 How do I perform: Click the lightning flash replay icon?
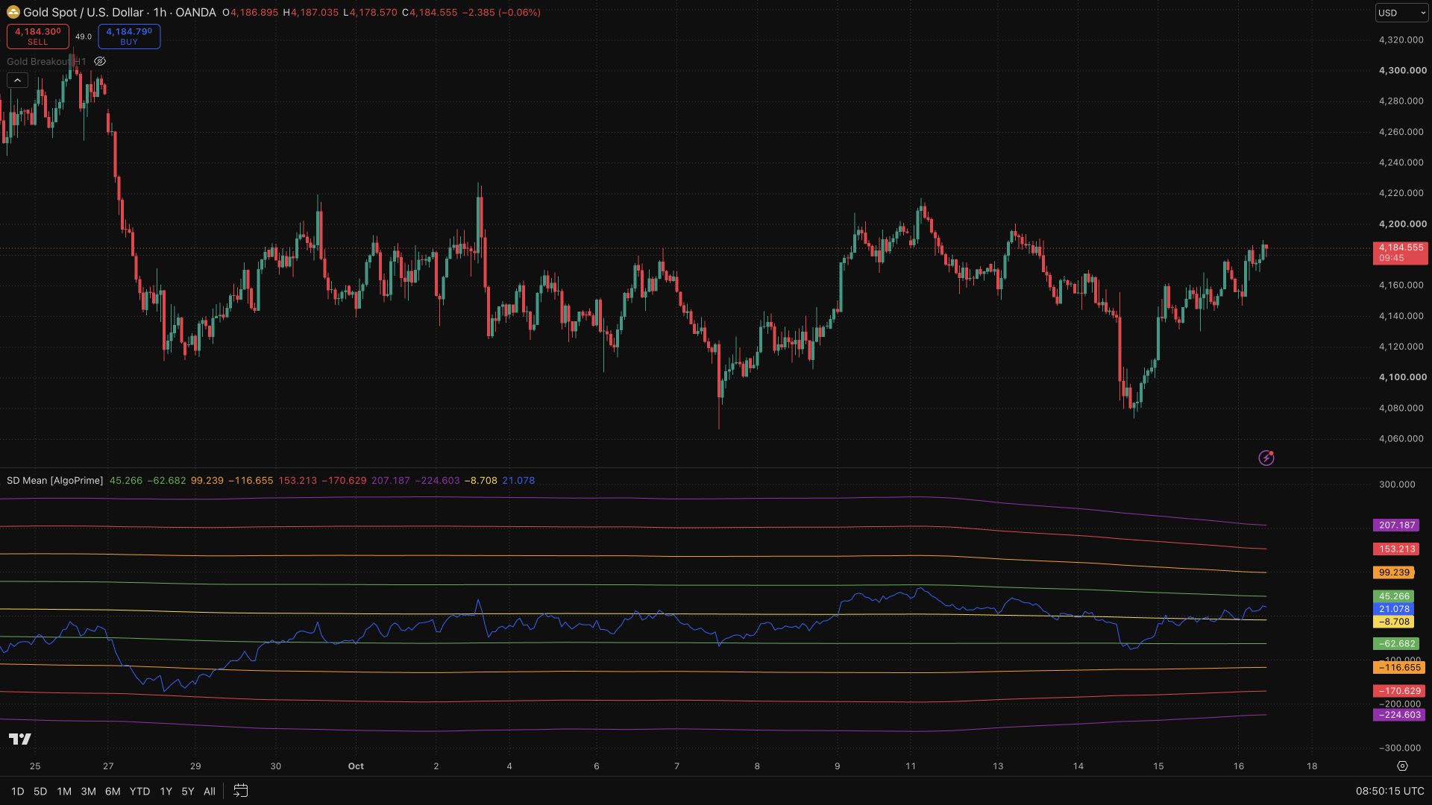[x=1266, y=458]
